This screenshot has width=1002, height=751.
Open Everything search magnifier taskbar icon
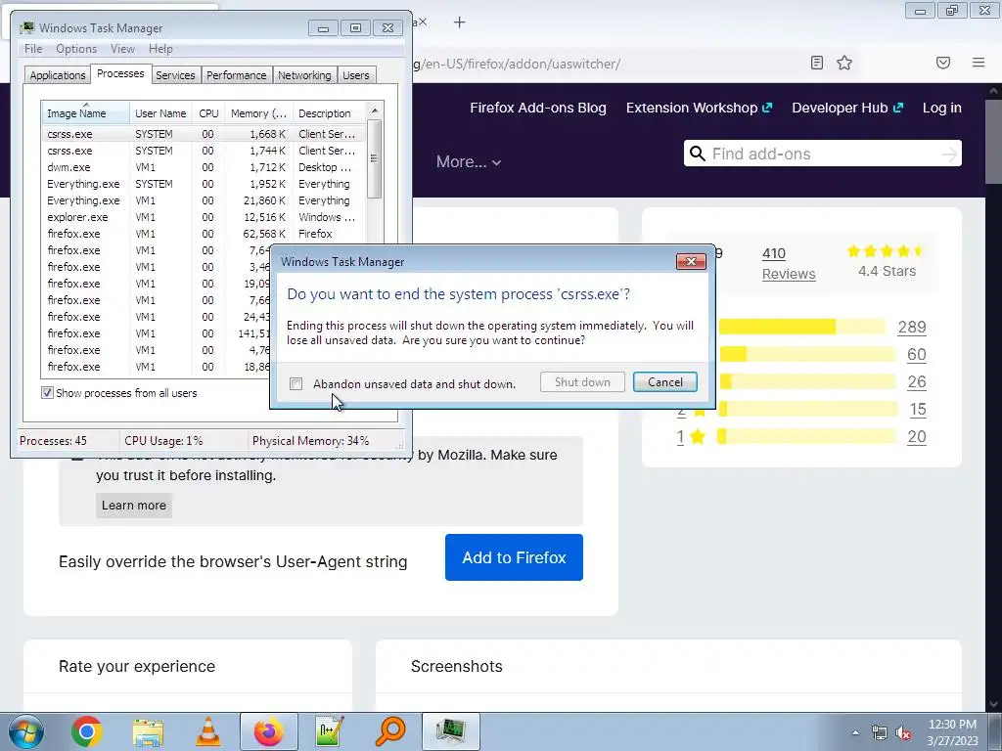pos(390,731)
